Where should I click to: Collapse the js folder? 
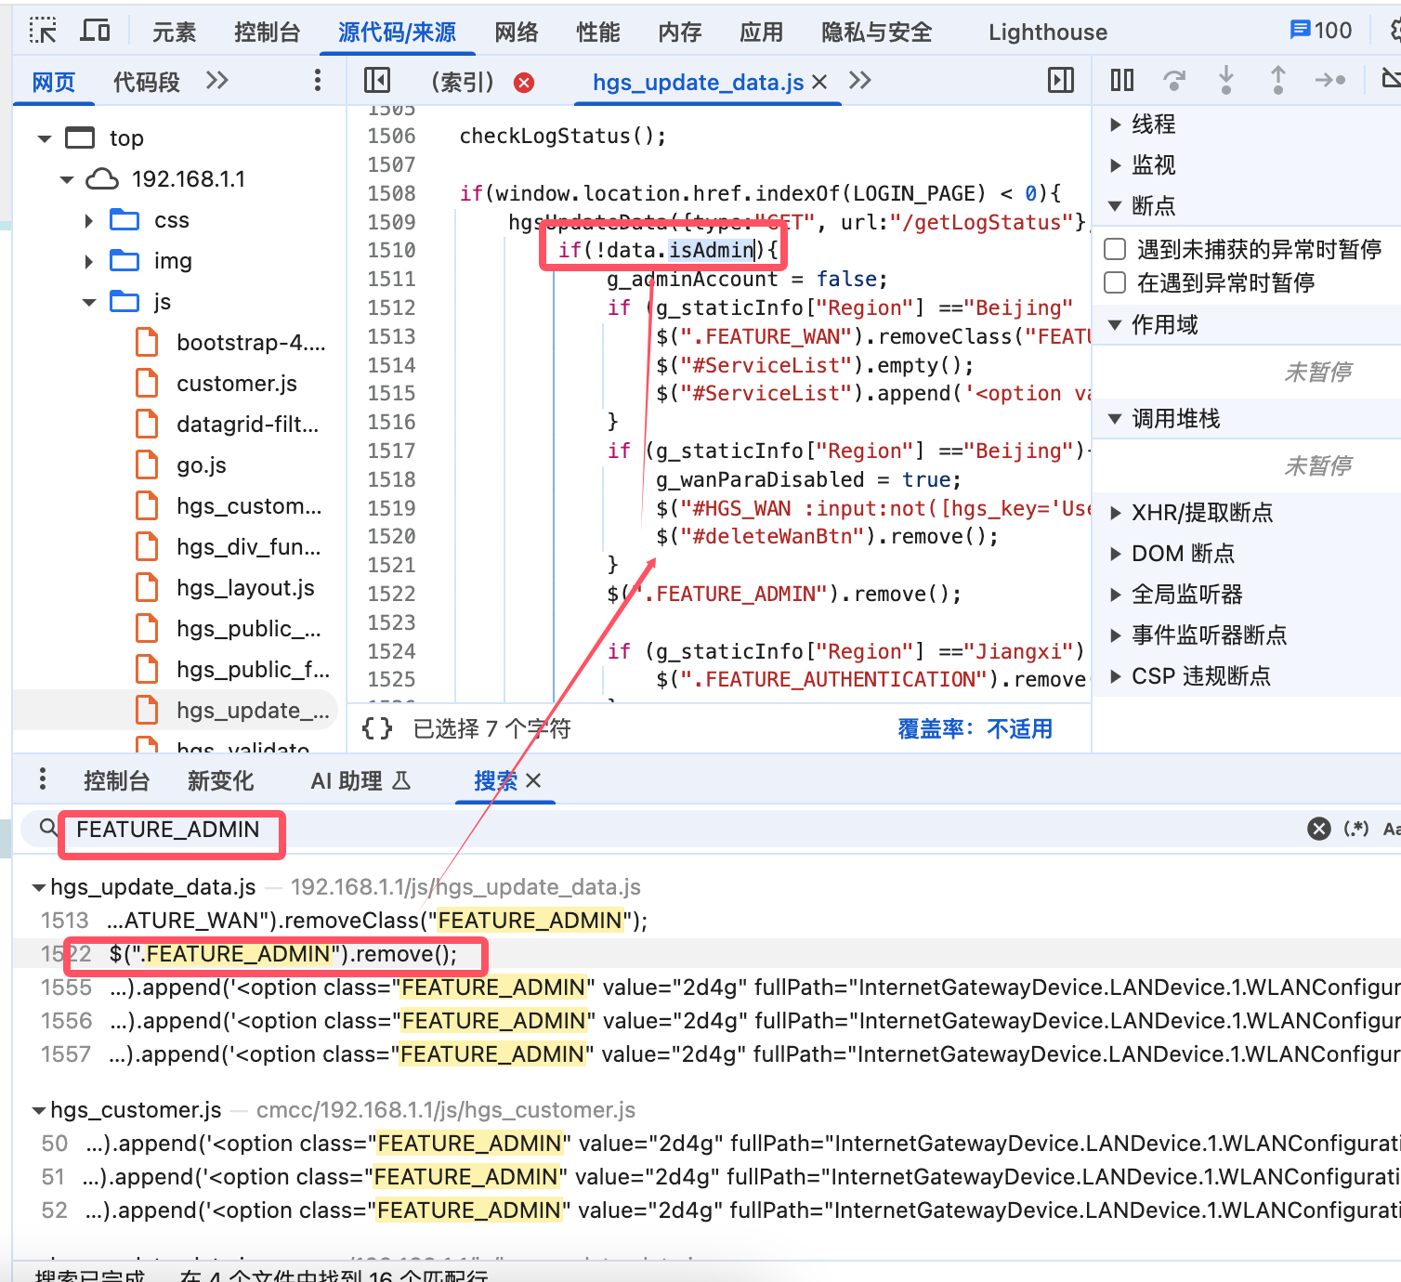point(89,302)
